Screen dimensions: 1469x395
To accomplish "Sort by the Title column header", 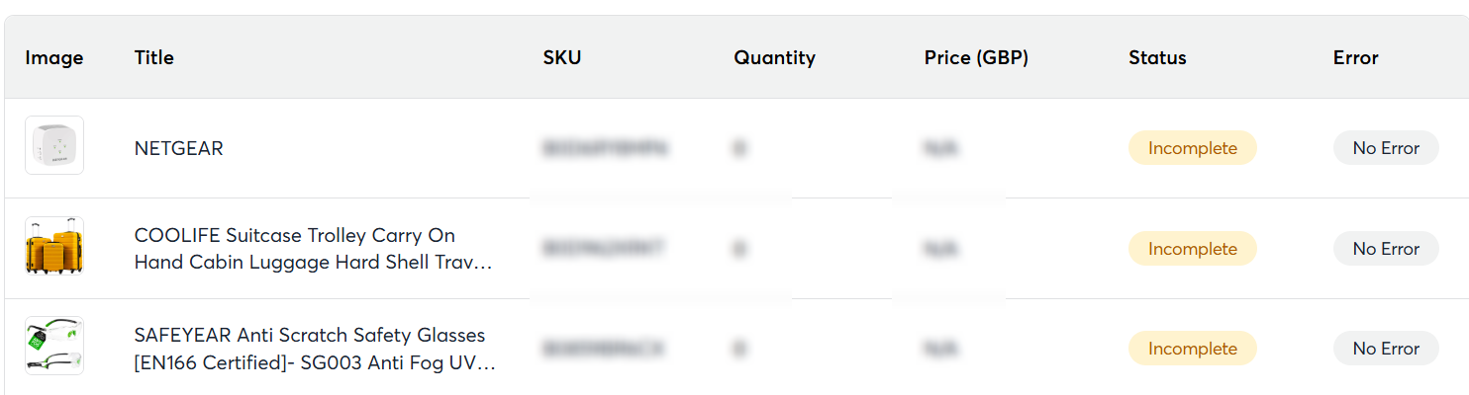I will [x=154, y=57].
